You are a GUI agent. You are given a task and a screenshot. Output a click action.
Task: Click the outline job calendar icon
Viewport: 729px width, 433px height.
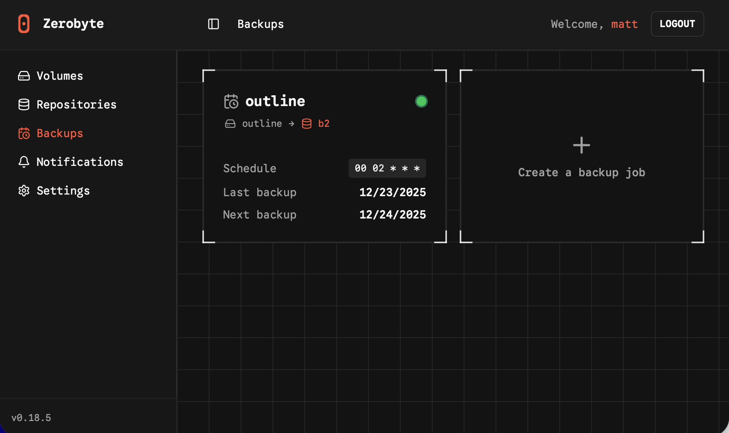click(231, 101)
